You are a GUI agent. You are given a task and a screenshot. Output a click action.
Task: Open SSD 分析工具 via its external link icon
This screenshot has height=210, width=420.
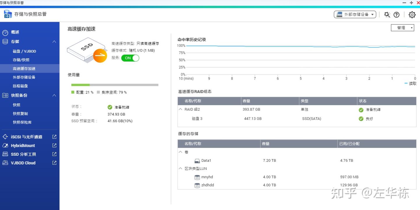54,154
